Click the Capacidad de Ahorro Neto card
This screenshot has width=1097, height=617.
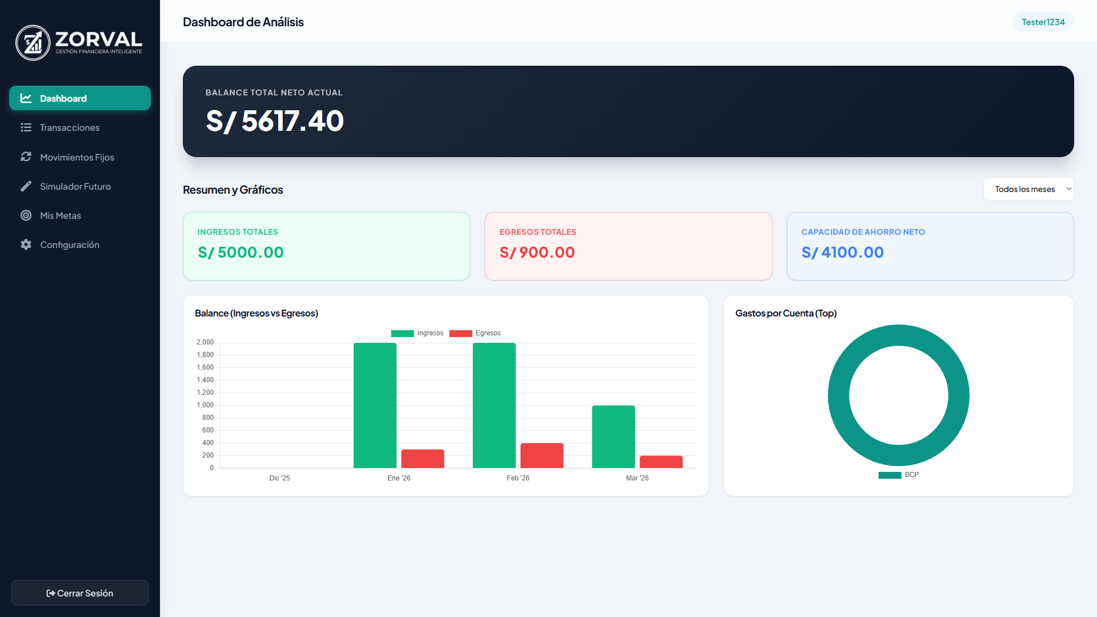click(930, 246)
